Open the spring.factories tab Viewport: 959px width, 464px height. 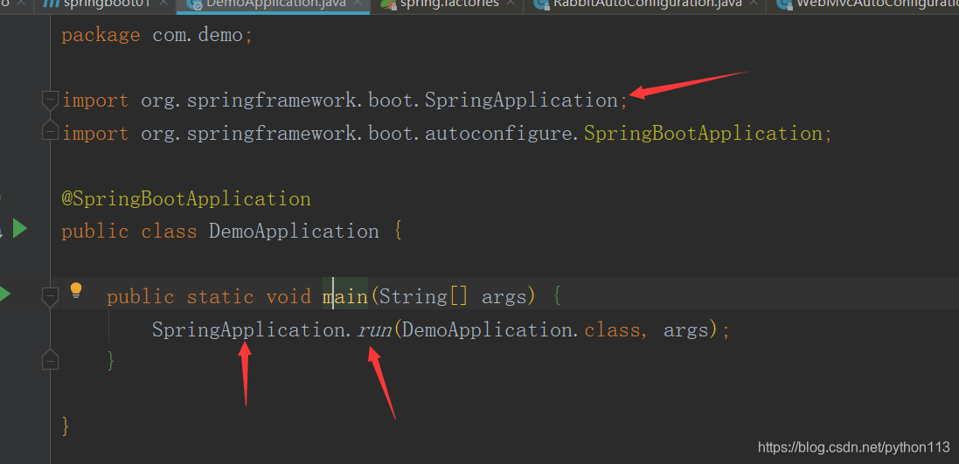449,3
